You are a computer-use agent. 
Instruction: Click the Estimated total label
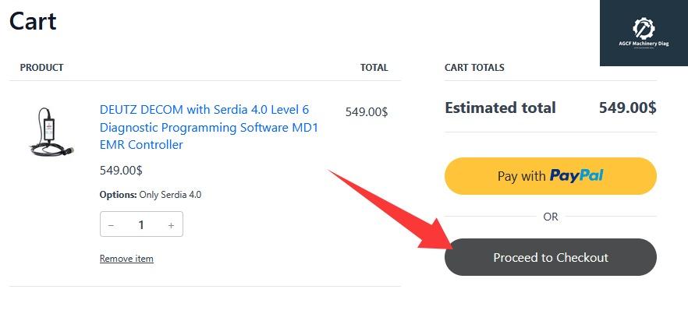(x=500, y=108)
